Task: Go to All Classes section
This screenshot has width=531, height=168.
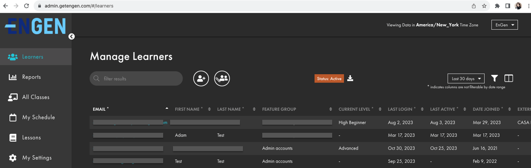Action: coord(36,97)
